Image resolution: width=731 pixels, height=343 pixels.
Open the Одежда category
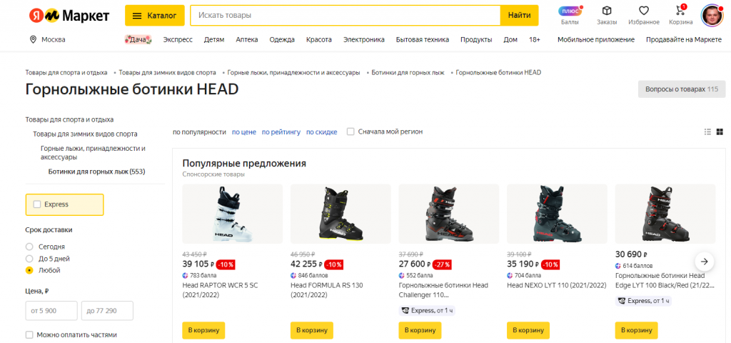click(282, 40)
